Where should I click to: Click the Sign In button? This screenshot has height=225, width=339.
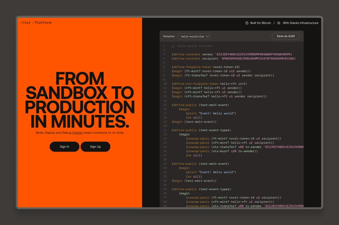pyautogui.click(x=64, y=147)
